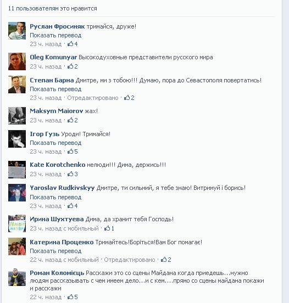The height and width of the screenshot is (303, 289).
Task: Show translation of Yaroslav Rudkivskyy's comment
Action: [55, 197]
